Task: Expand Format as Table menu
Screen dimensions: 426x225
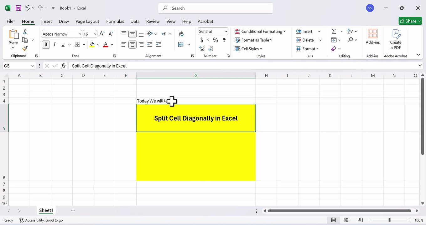Action: click(x=254, y=40)
